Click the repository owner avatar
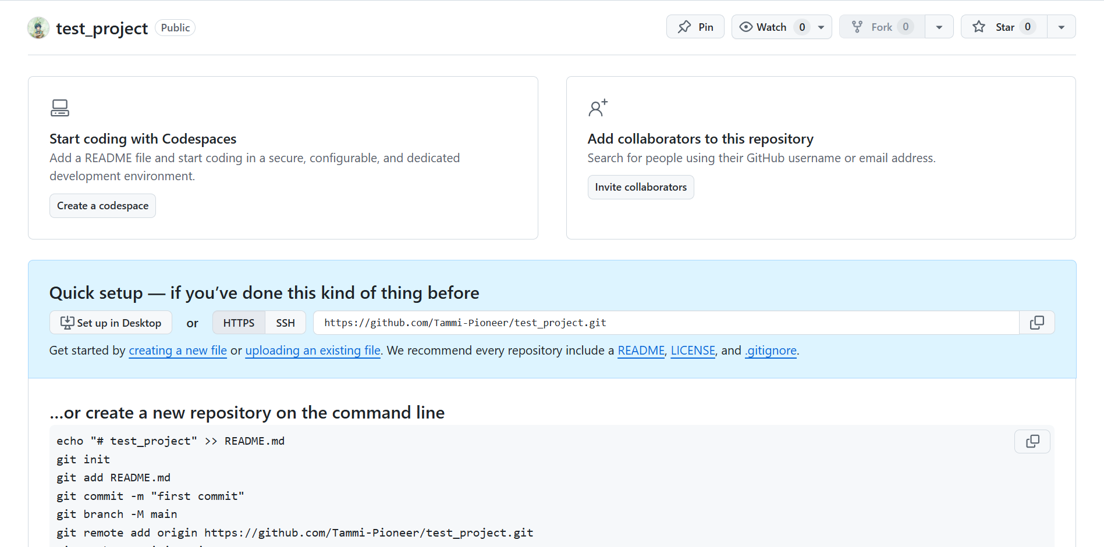1104x547 pixels. coord(38,28)
